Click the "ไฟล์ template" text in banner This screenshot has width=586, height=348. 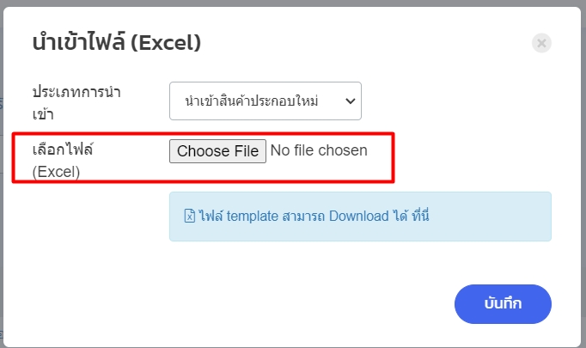pos(238,217)
